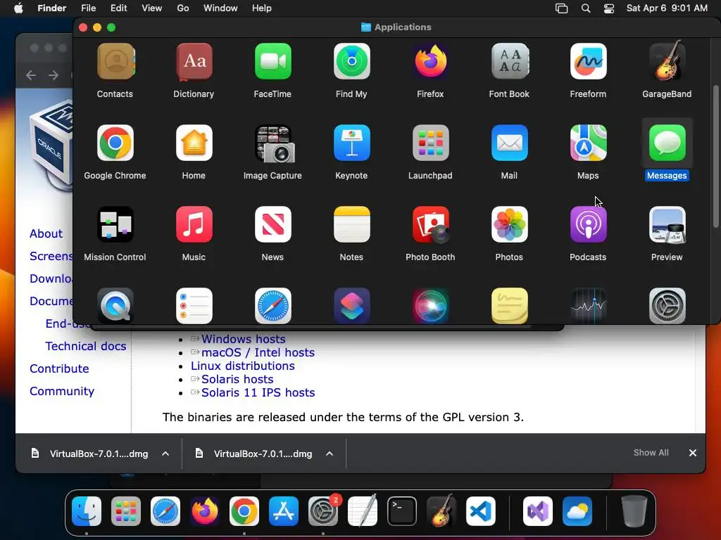721x540 pixels.
Task: Open the Contribute sidebar link
Action: point(59,368)
